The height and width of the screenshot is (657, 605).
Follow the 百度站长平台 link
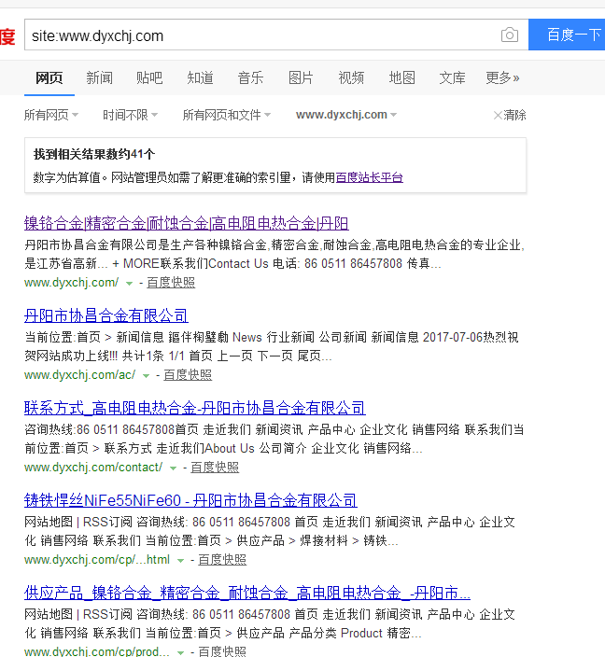pos(370,177)
